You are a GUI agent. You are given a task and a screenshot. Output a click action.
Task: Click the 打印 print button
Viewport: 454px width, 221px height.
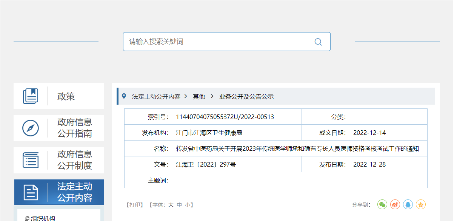click(135, 205)
